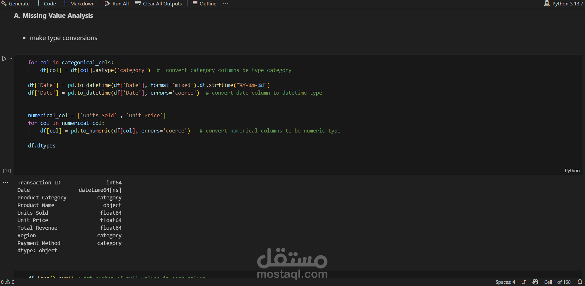Screen dimensions: 585x286
Task: Change end of line sequence LF
Action: pyautogui.click(x=524, y=282)
